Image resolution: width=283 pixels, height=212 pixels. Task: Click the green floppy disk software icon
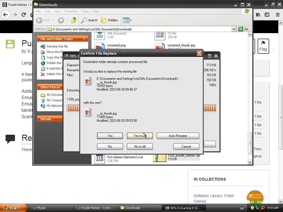tap(10, 44)
